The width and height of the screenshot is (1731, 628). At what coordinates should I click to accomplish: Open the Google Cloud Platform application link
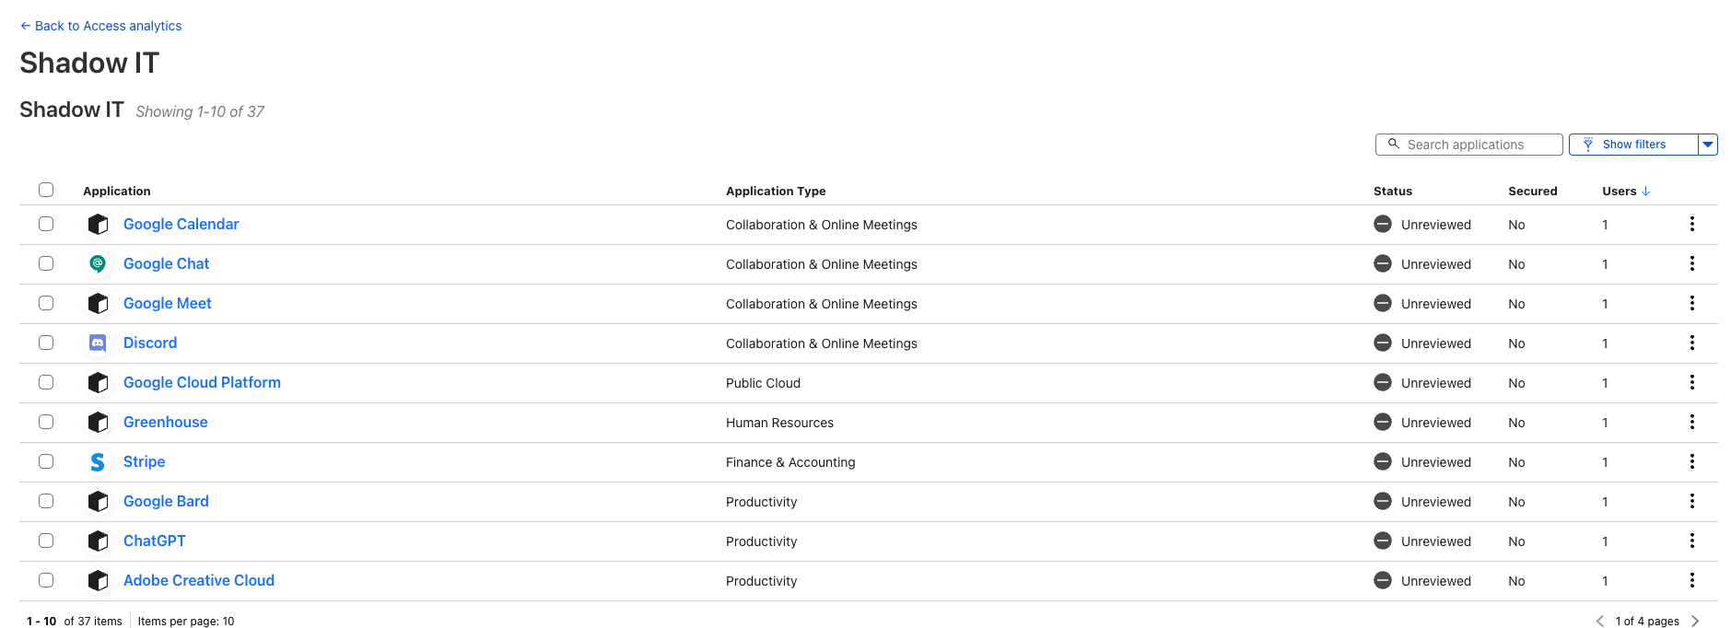203,383
